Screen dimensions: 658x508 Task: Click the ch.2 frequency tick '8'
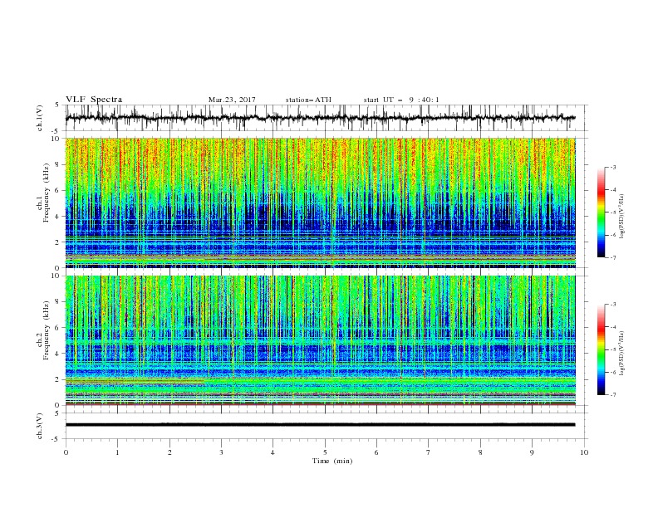(57, 302)
